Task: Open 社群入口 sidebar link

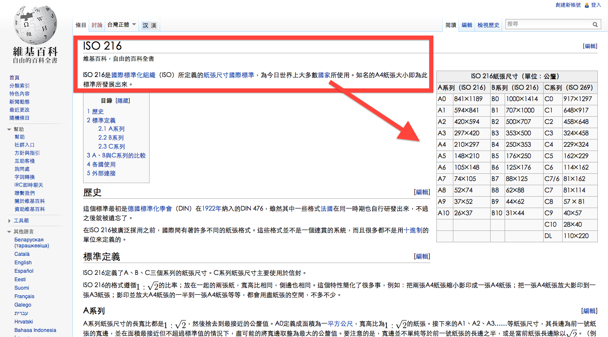Action: coord(25,145)
